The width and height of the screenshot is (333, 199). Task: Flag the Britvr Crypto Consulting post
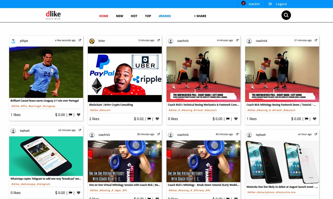click(x=149, y=119)
